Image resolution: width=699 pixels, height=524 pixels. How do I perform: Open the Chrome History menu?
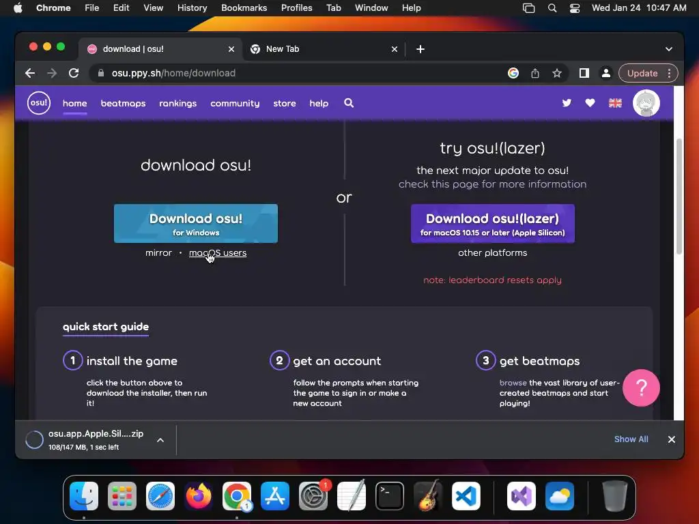point(192,8)
